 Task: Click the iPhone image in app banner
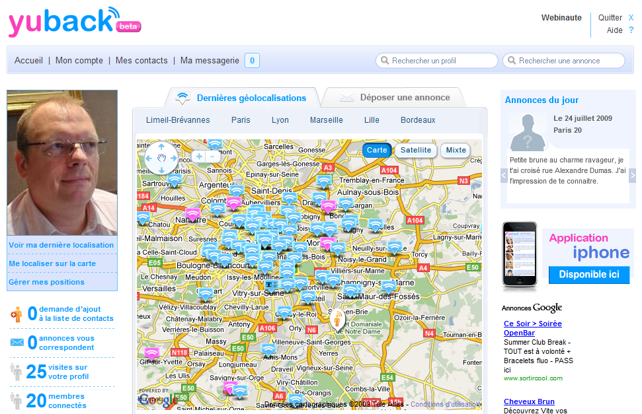pos(520,256)
